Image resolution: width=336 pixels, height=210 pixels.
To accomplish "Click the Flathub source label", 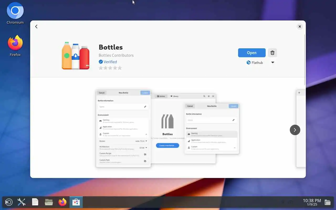I will (255, 62).
